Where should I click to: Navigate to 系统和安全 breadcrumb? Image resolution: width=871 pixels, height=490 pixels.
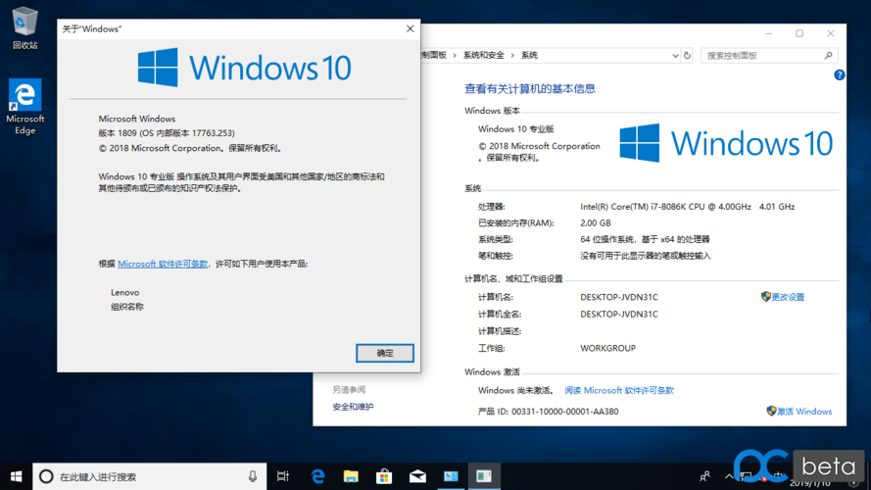coord(483,55)
